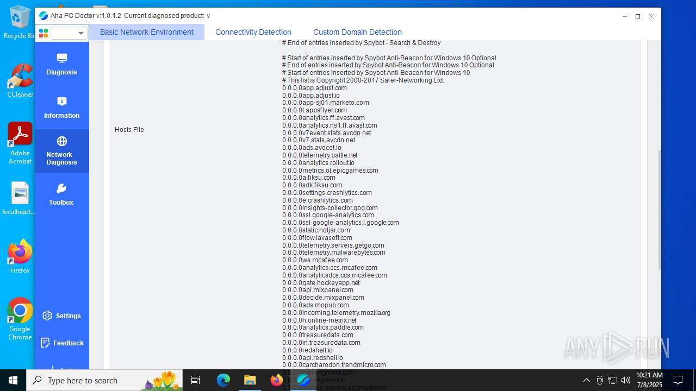Open the Toolbox section in sidebar
The image size is (696, 391).
tap(61, 194)
